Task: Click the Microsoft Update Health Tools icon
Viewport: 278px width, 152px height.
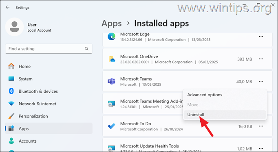Action: pos(112,148)
